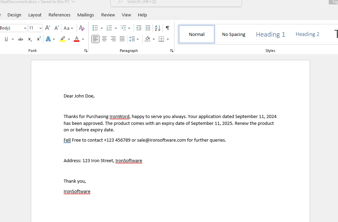Open line spacing options dropdown

138,39
